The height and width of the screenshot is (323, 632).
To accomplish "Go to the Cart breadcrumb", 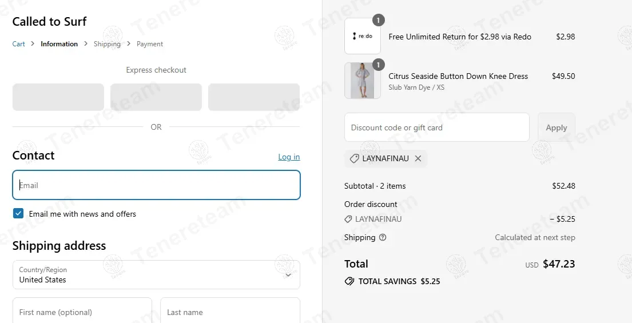I will point(19,44).
